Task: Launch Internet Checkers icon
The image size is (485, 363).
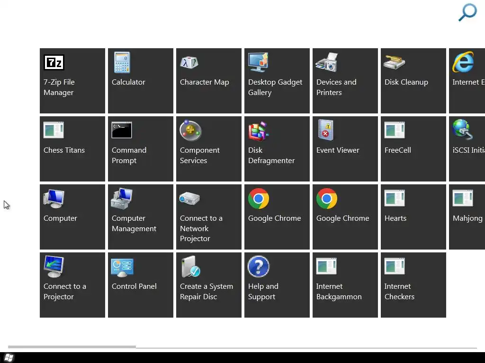Action: 395,267
